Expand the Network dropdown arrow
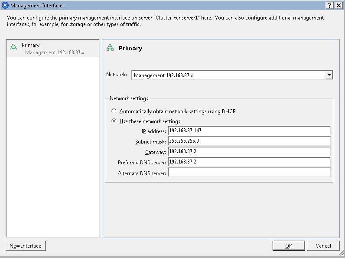The height and width of the screenshot is (258, 345). click(329, 75)
